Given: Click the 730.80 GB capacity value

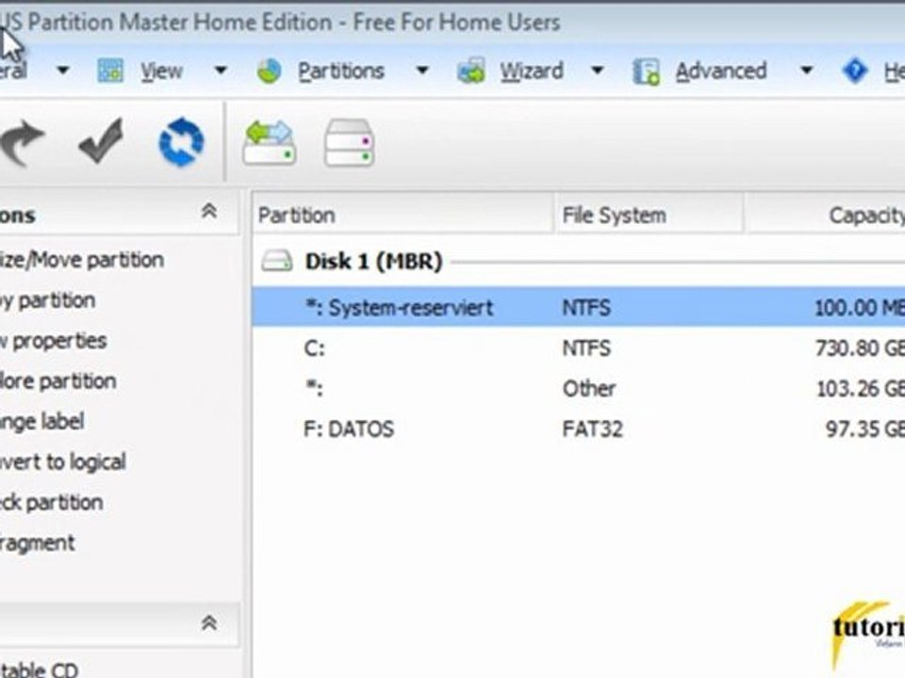Looking at the screenshot, I should tap(860, 348).
